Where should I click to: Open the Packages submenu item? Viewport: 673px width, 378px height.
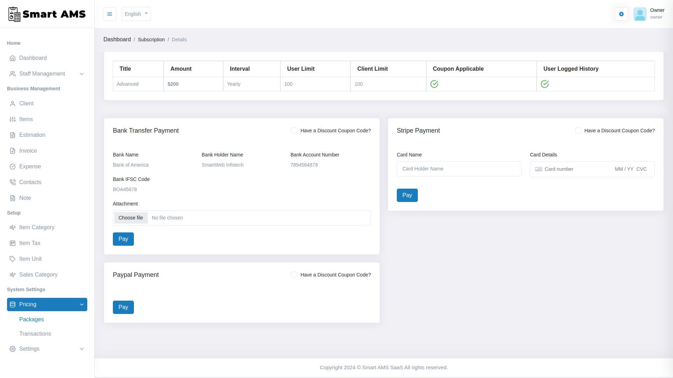(x=31, y=319)
